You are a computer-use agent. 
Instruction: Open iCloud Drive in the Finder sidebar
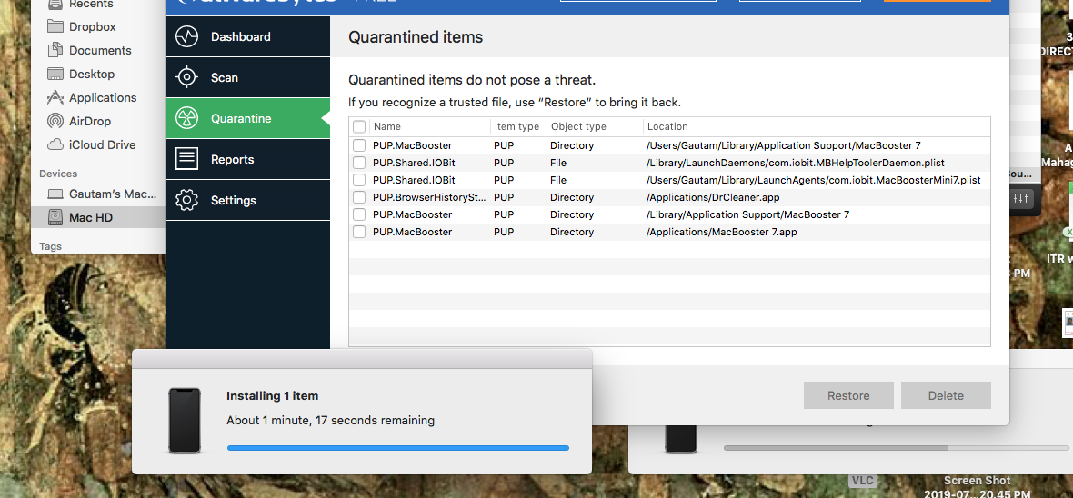(102, 145)
